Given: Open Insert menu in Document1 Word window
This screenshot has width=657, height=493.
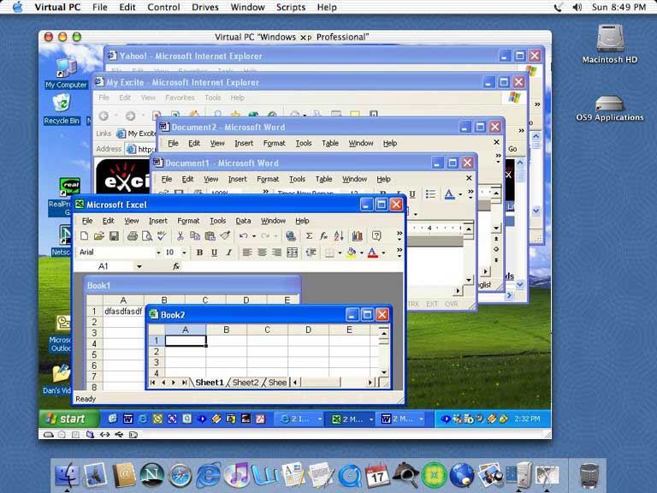Looking at the screenshot, I should tap(237, 180).
